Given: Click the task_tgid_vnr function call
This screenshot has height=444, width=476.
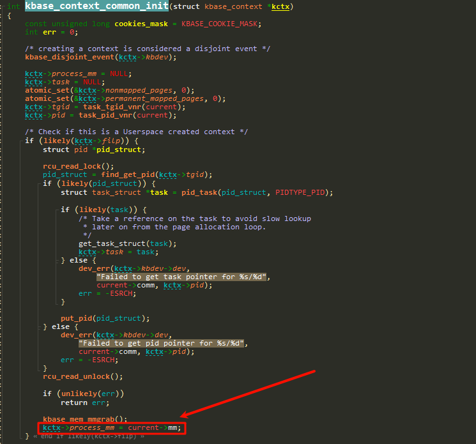Looking at the screenshot, I should click(x=111, y=107).
